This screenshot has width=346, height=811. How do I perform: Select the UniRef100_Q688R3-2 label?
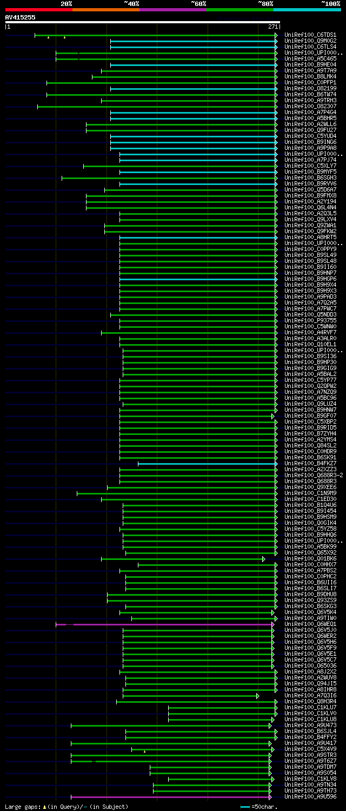pos(313,476)
